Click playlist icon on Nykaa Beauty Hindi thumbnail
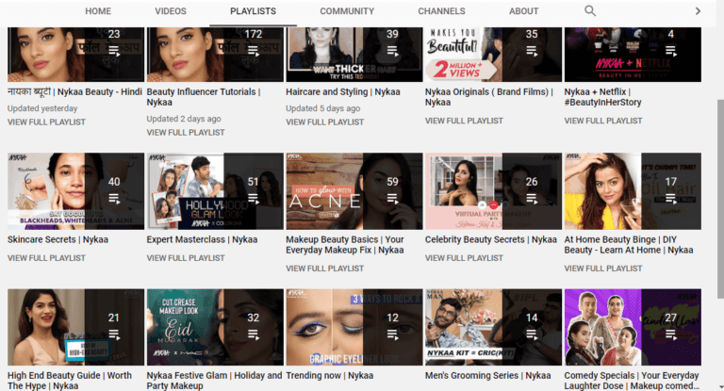 pyautogui.click(x=114, y=51)
